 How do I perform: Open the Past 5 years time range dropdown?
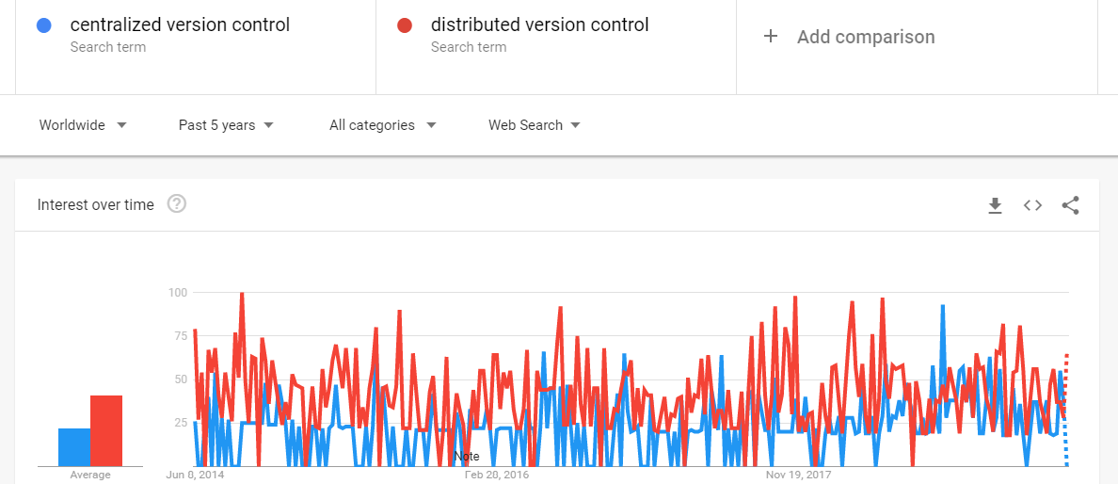pyautogui.click(x=226, y=125)
